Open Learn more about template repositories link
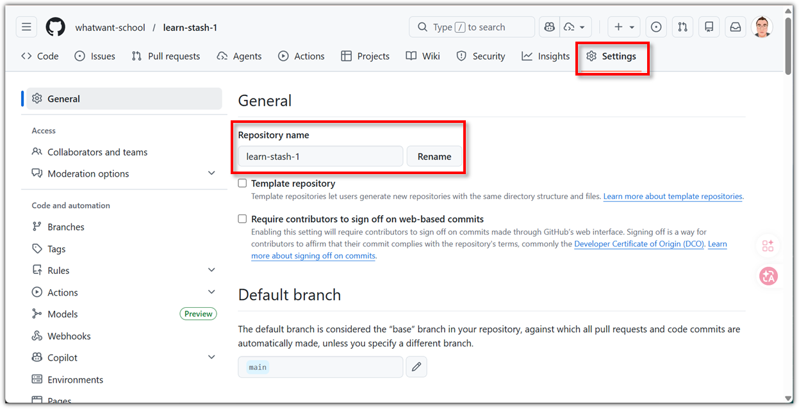 pos(673,196)
